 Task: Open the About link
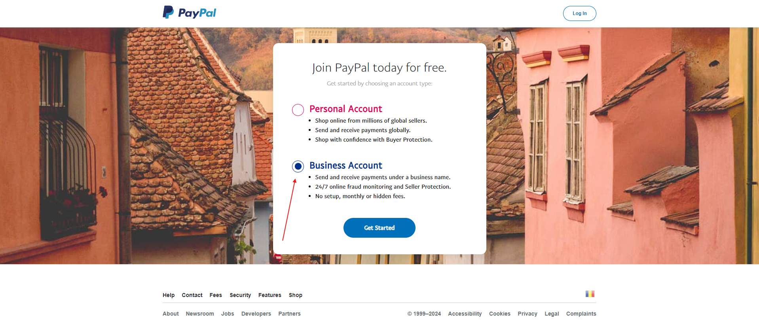coord(171,314)
